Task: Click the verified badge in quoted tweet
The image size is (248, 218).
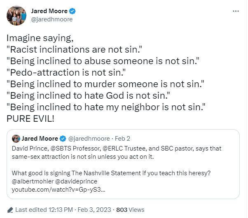Action: pyautogui.click(x=63, y=139)
